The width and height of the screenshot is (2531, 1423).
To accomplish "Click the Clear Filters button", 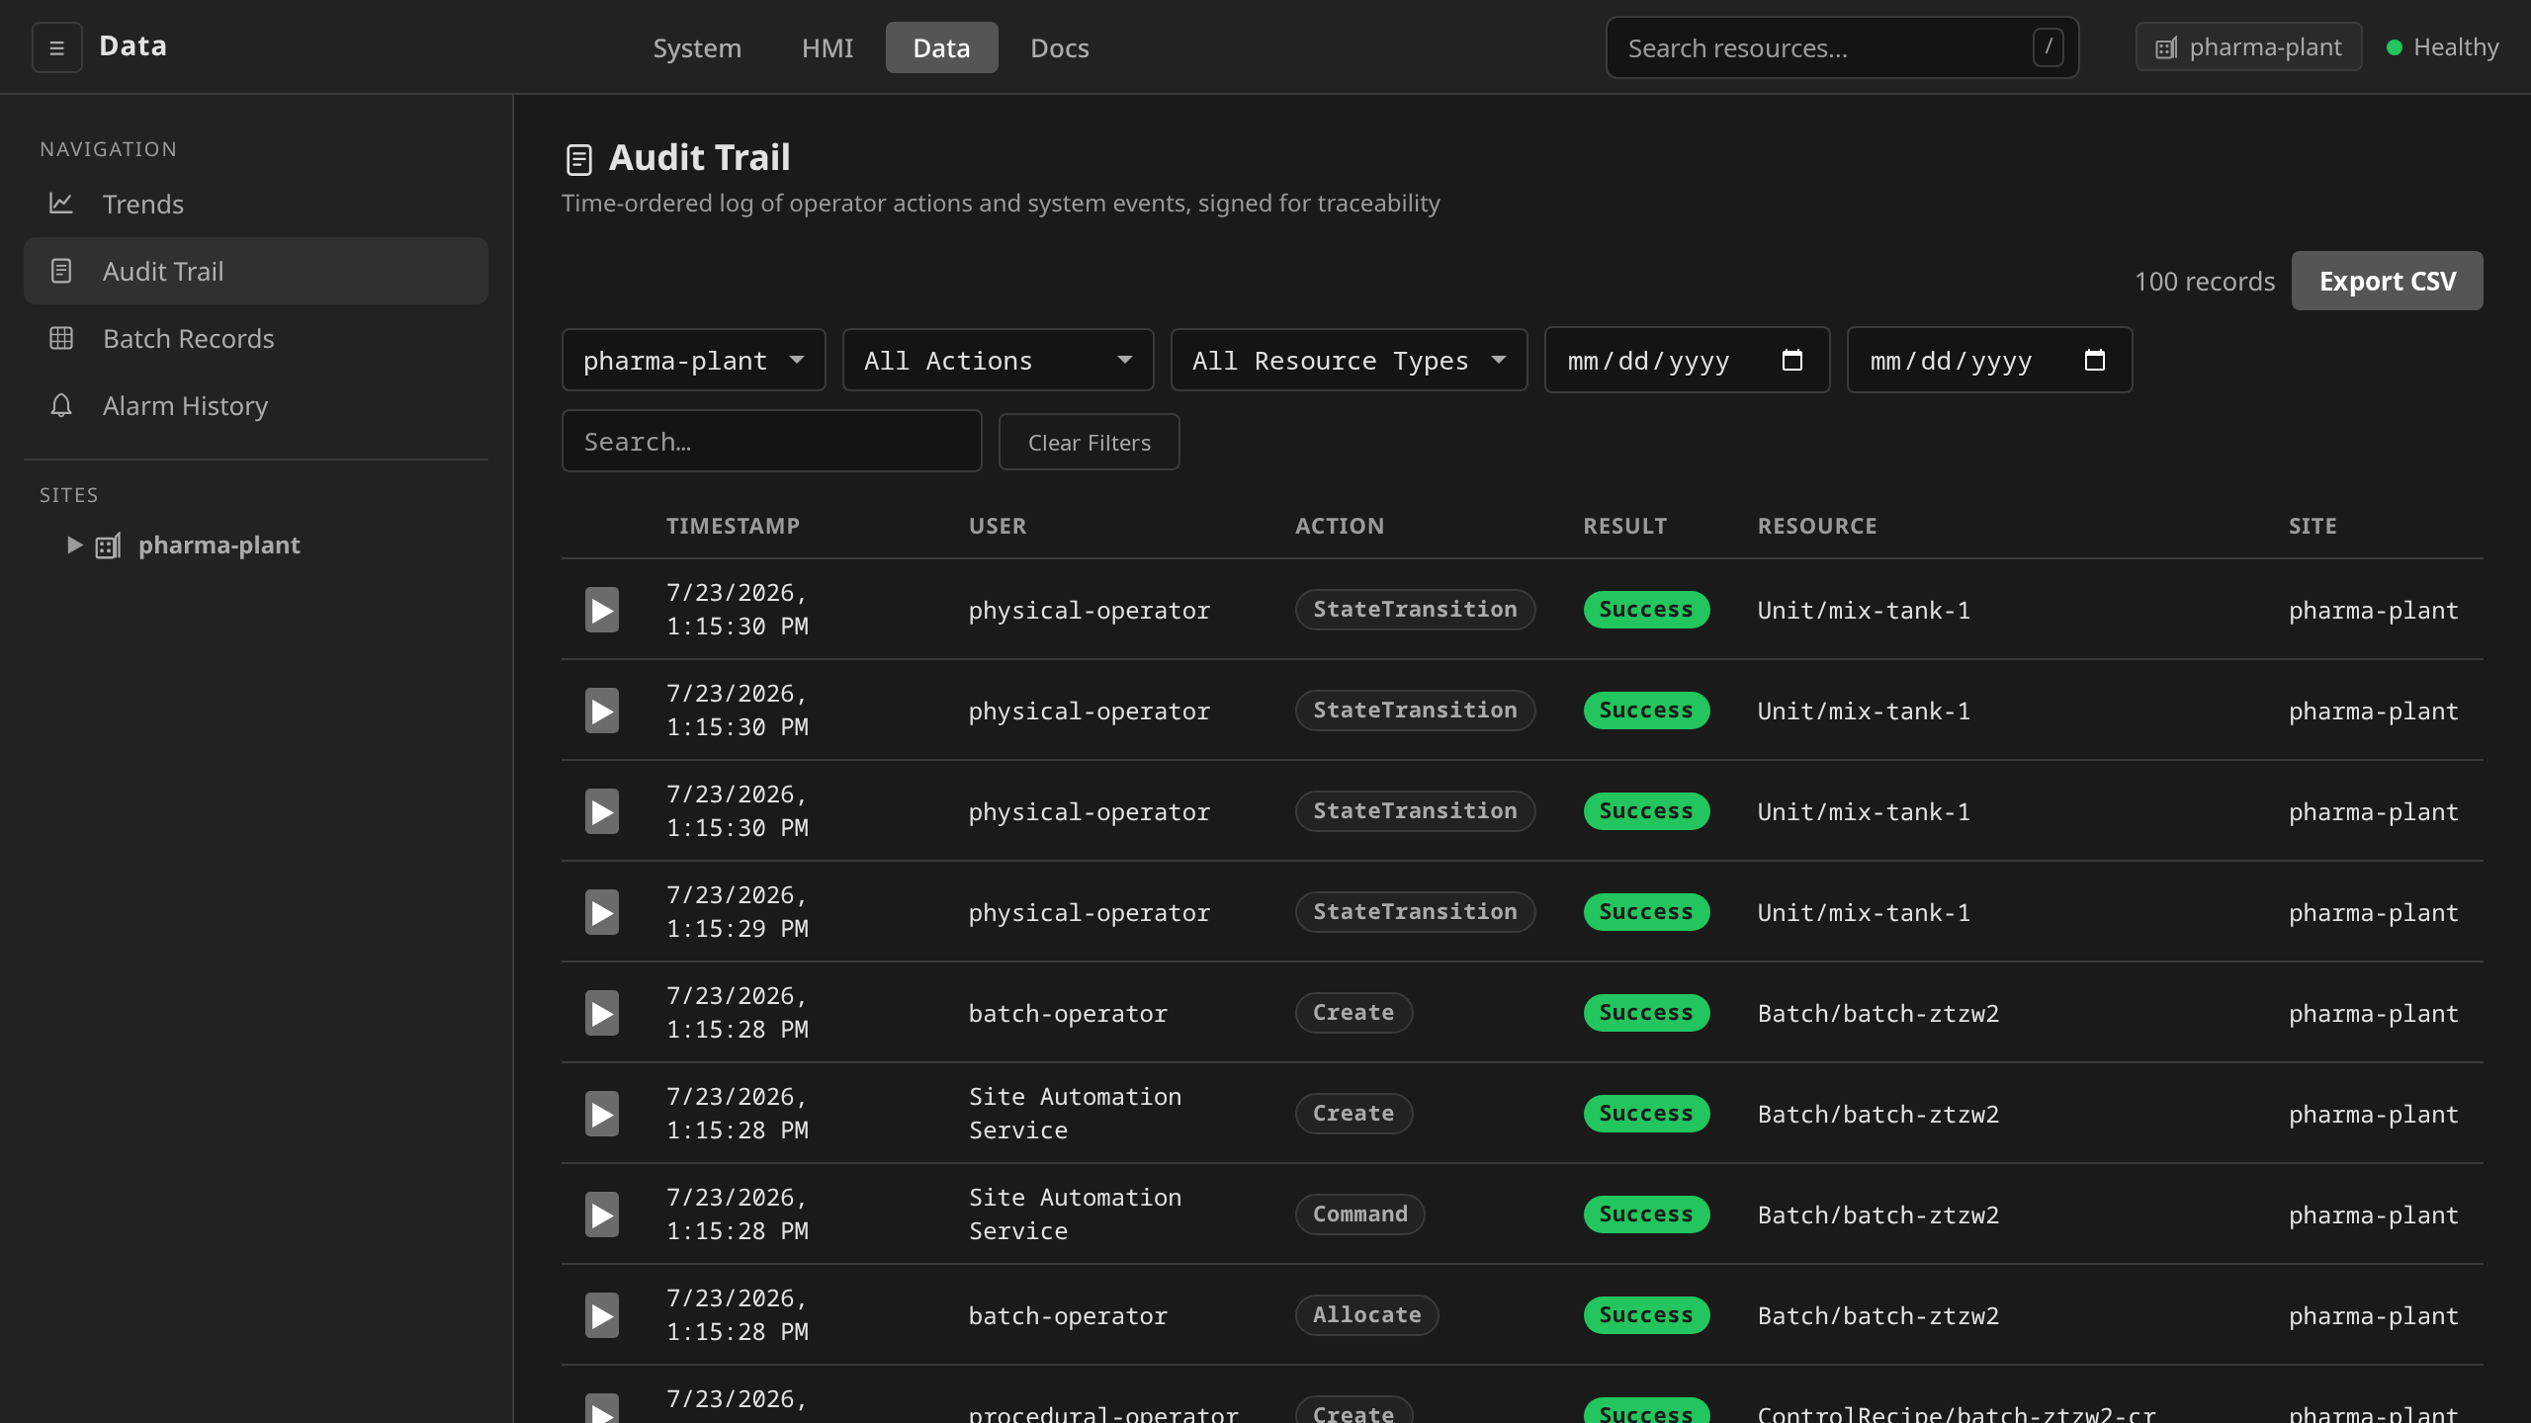I will click(x=1090, y=442).
